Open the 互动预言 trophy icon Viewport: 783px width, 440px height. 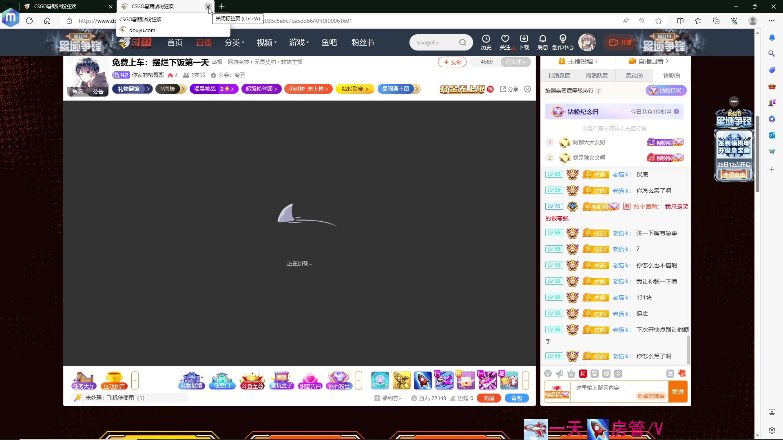point(114,380)
